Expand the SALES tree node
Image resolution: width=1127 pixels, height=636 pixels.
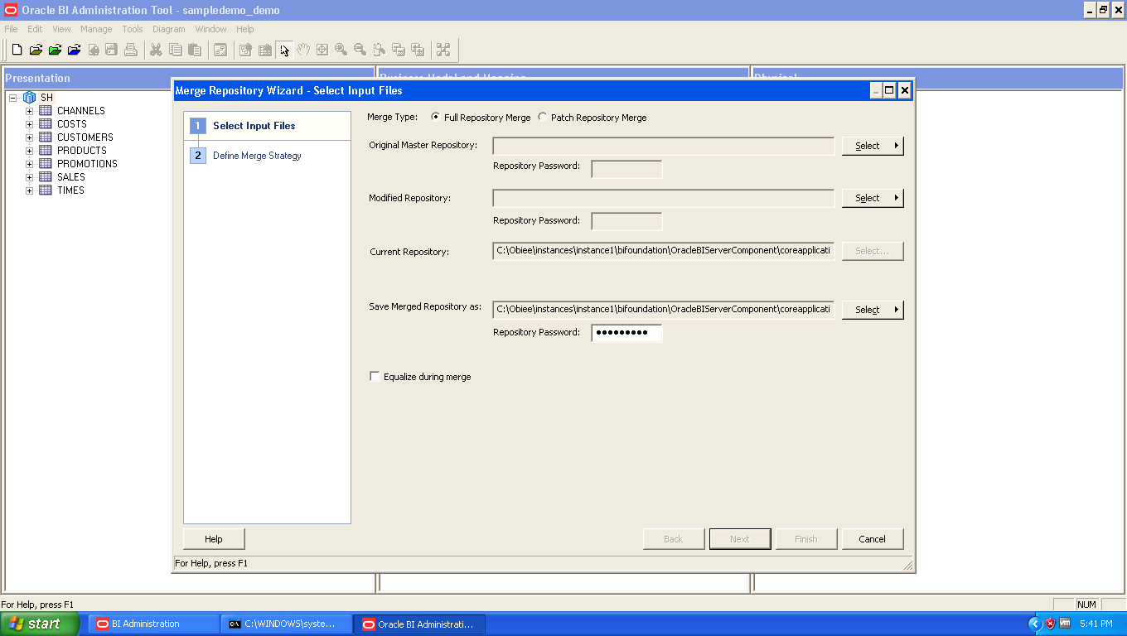pyautogui.click(x=30, y=177)
